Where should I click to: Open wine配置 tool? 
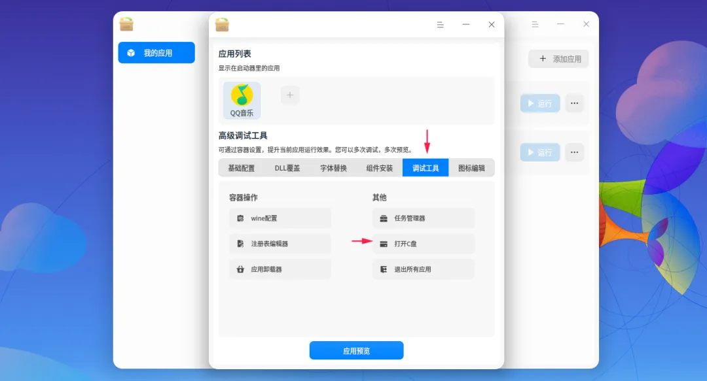280,218
